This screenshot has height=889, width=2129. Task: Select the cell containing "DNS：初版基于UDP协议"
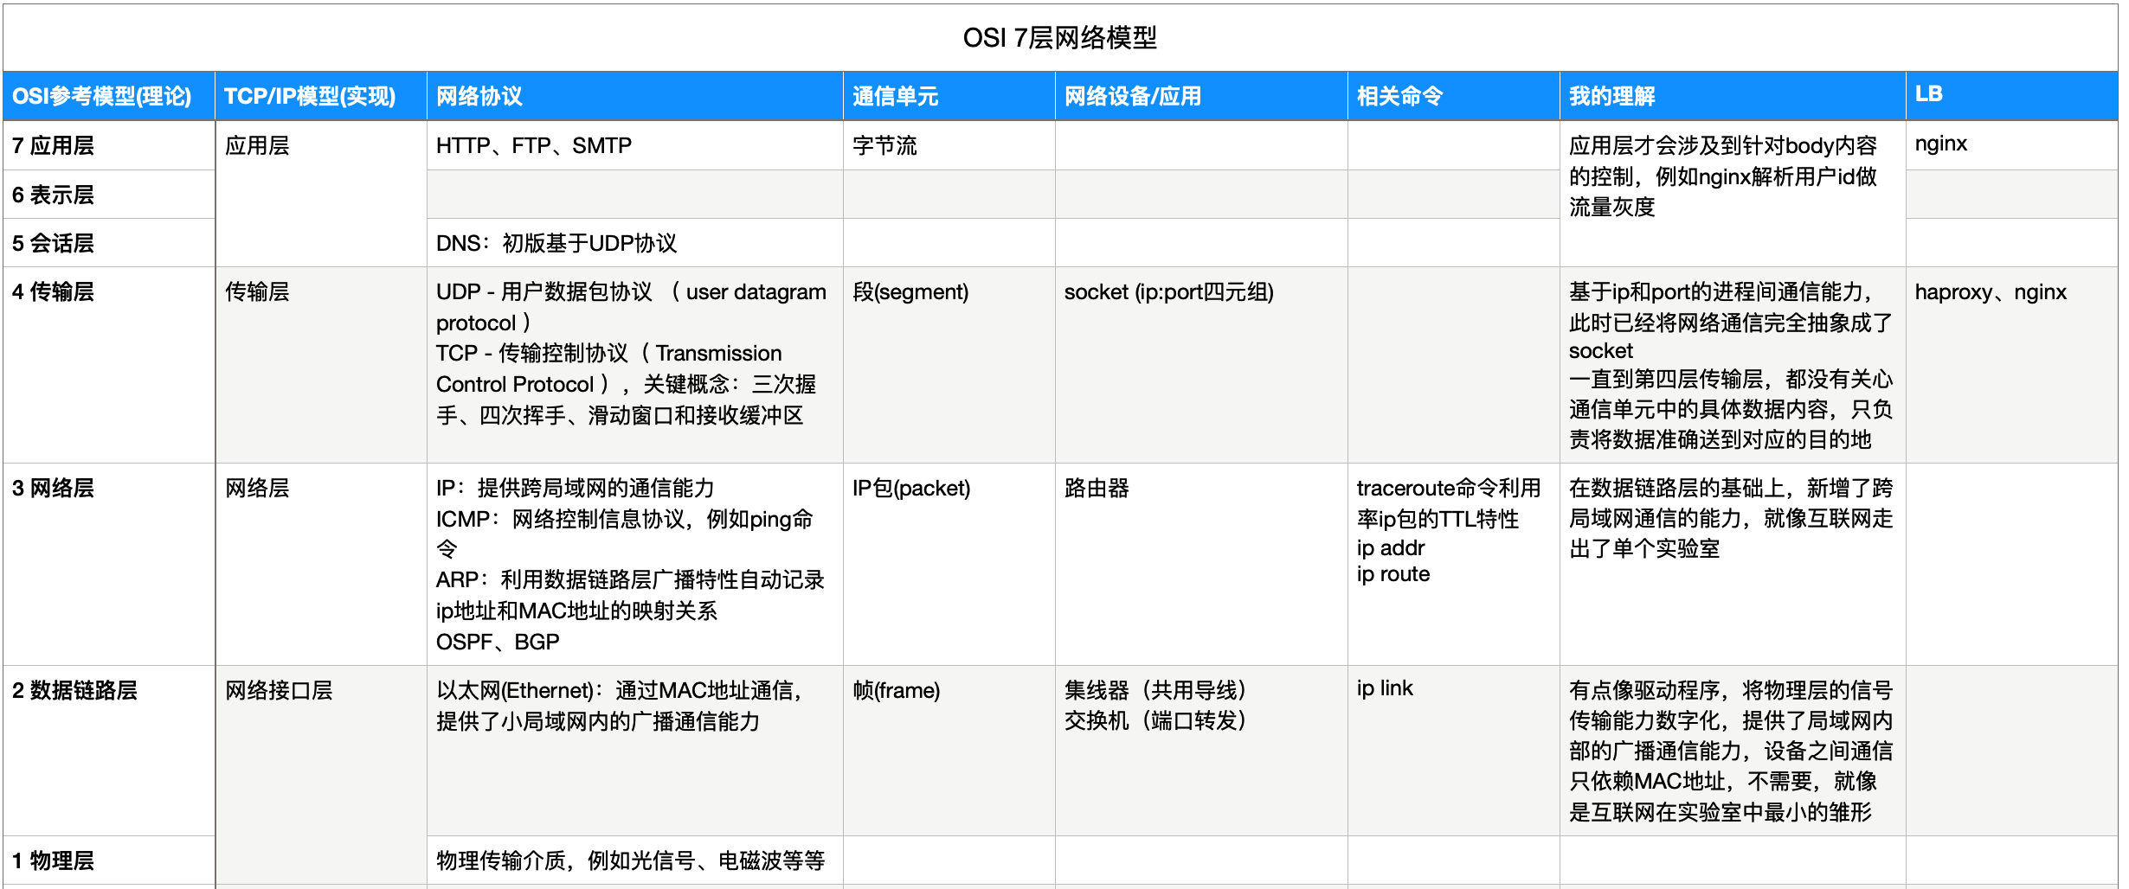[556, 243]
